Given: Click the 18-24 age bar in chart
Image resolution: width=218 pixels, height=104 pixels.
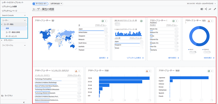Looking at the screenshot, I should pos(124,78).
